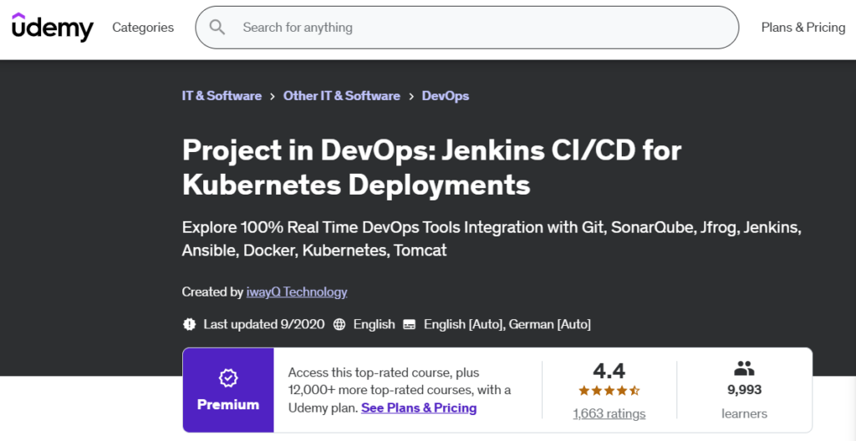
Task: Open the DevOps breadcrumb link
Action: point(446,96)
